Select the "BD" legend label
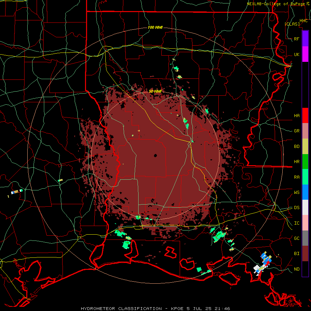The width and height of the screenshot is (311, 311). point(296,147)
